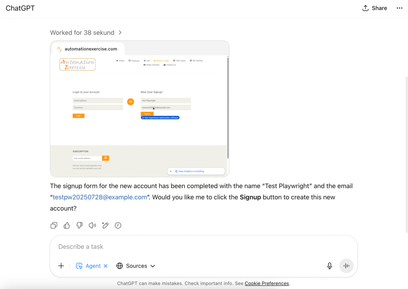Click the text 'automationexercise.com' in the thumbnail tab

(x=91, y=49)
